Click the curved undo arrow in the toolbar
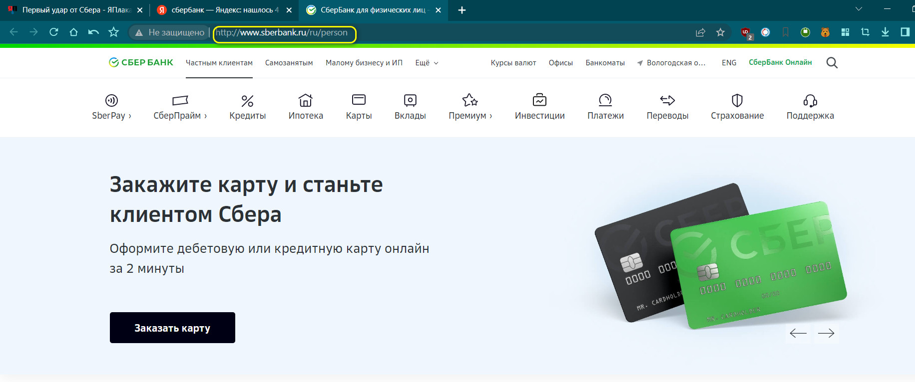This screenshot has width=915, height=382. [93, 32]
